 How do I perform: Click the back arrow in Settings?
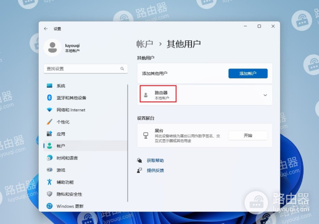[x=46, y=29]
